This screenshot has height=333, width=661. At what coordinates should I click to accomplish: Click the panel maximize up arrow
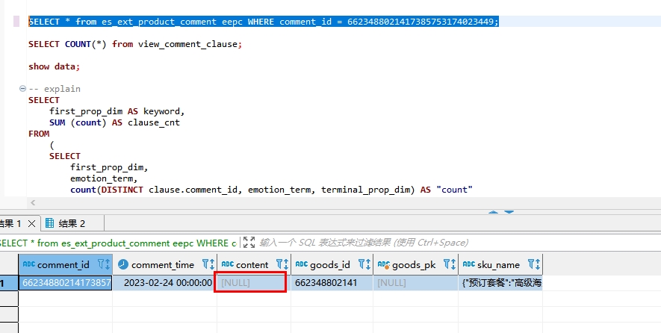(493, 212)
